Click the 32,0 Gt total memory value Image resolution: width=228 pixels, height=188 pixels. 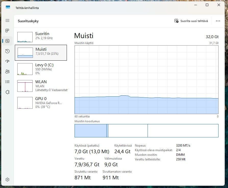click(x=212, y=37)
